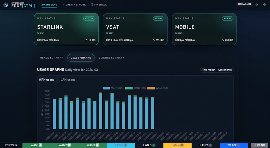
Task: Show Last month usage
Action: [x=225, y=70]
